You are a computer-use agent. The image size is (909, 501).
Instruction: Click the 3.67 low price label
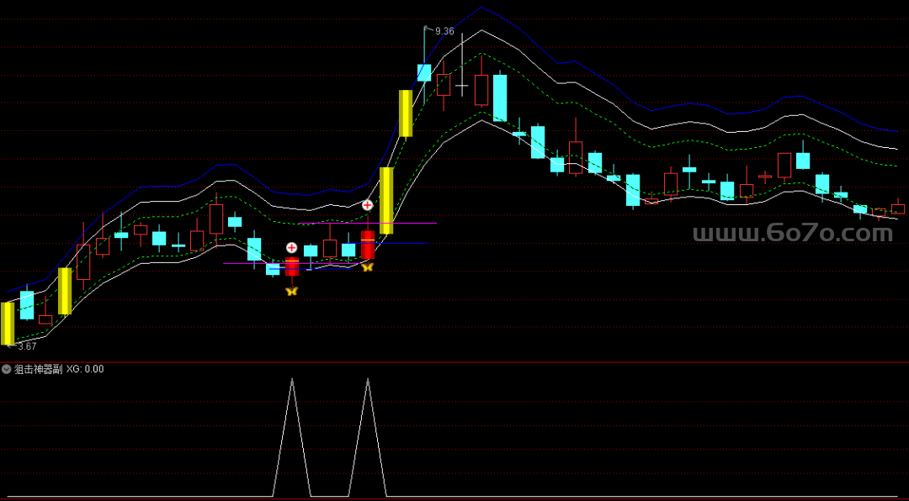27,345
